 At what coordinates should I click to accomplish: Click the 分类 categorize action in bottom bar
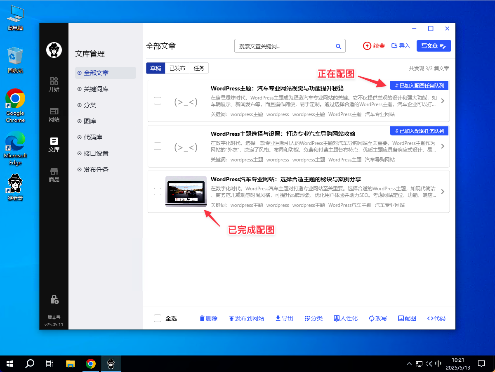pos(313,318)
